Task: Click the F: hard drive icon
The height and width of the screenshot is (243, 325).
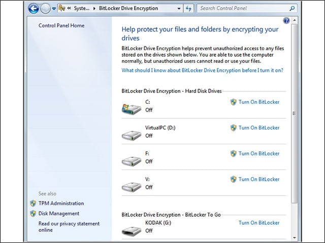Action: pos(132,161)
